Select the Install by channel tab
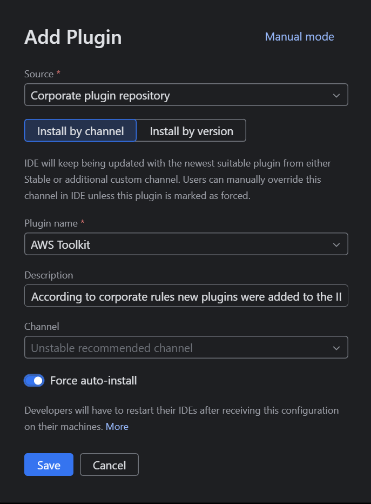 pyautogui.click(x=80, y=130)
